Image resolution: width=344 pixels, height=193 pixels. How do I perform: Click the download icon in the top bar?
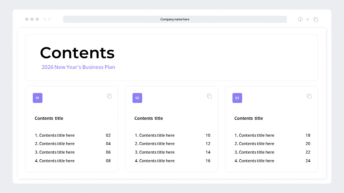(300, 19)
